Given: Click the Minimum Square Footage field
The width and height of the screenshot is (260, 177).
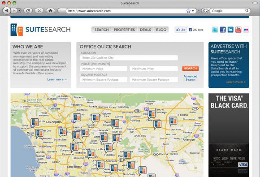Looking at the screenshot, I should (104, 80).
